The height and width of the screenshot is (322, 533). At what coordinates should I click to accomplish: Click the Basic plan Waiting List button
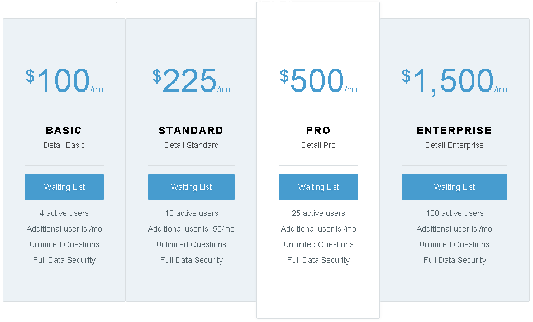click(64, 187)
